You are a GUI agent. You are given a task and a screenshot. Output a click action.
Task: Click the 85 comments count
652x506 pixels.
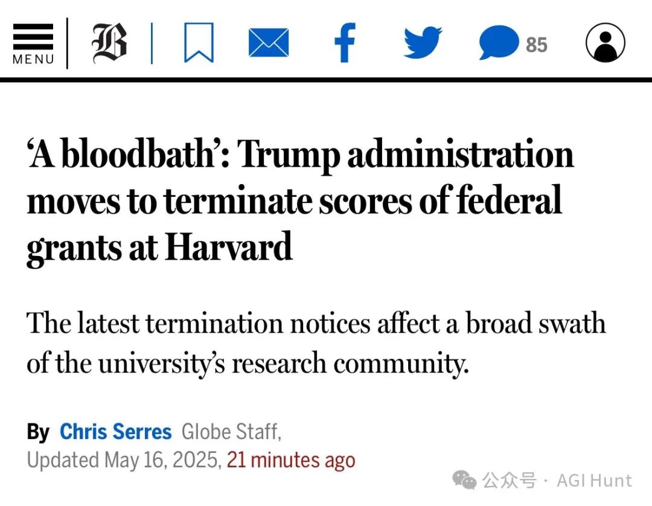(537, 45)
